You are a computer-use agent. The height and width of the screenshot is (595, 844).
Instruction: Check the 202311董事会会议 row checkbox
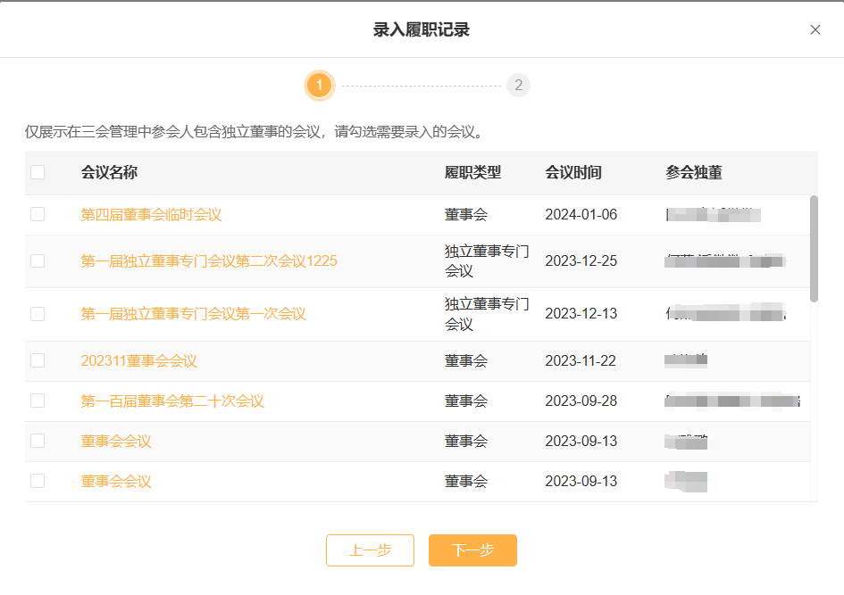coord(38,360)
